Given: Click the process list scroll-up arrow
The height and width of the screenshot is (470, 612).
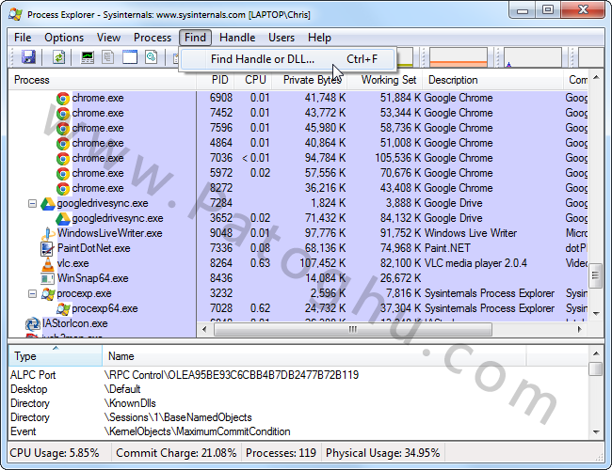Looking at the screenshot, I should [596, 78].
